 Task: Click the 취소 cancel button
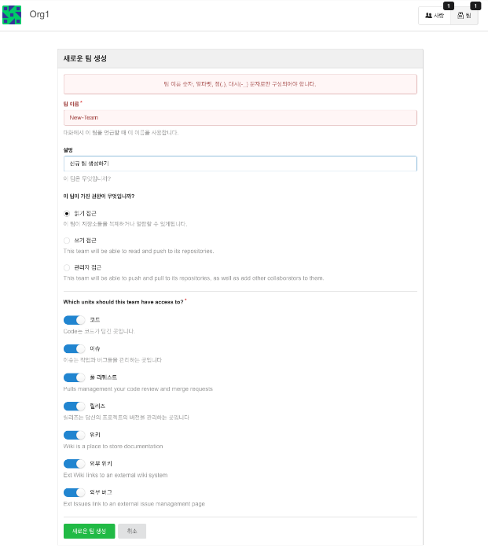(132, 531)
